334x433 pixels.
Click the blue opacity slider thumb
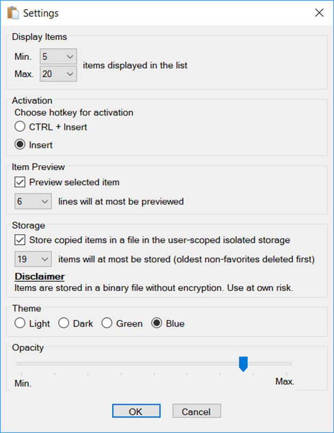point(243,364)
